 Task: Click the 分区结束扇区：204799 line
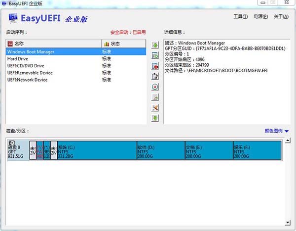click(x=186, y=65)
